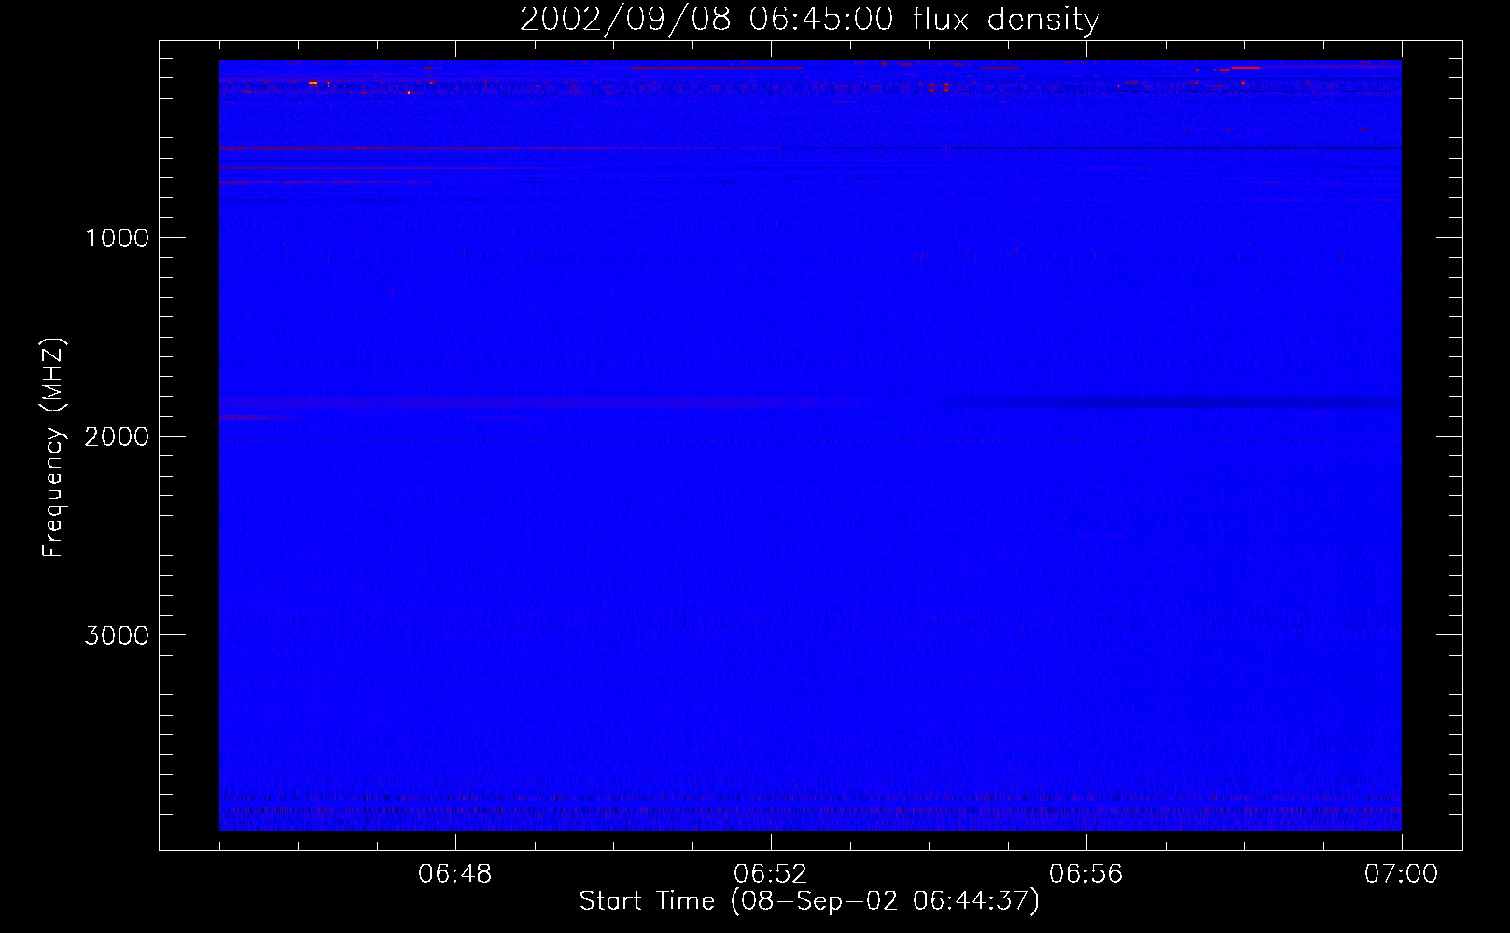This screenshot has height=933, width=1510.
Task: Click the bottom tick mark above 06:52
Action: [x=771, y=842]
